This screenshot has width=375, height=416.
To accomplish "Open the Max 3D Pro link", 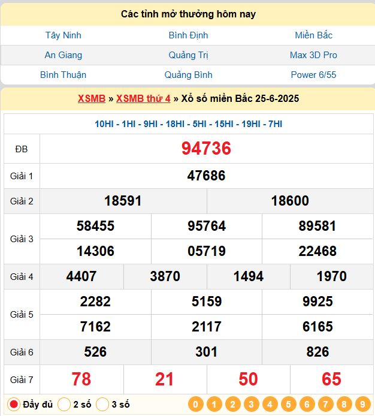I will tap(313, 55).
